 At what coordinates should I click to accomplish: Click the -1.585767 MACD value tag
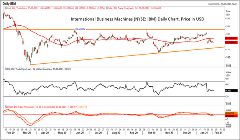point(231,116)
